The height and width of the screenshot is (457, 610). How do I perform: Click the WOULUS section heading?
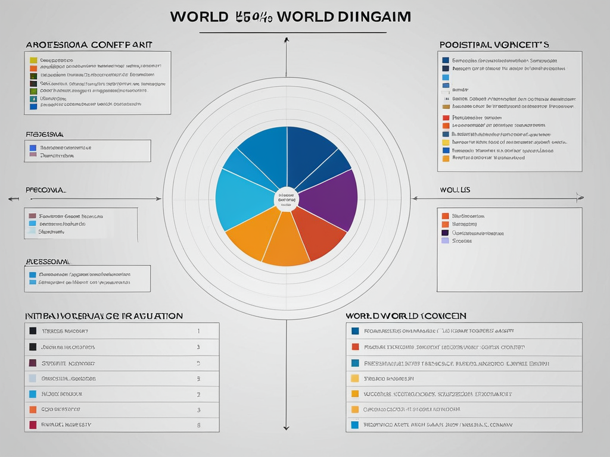coord(455,189)
